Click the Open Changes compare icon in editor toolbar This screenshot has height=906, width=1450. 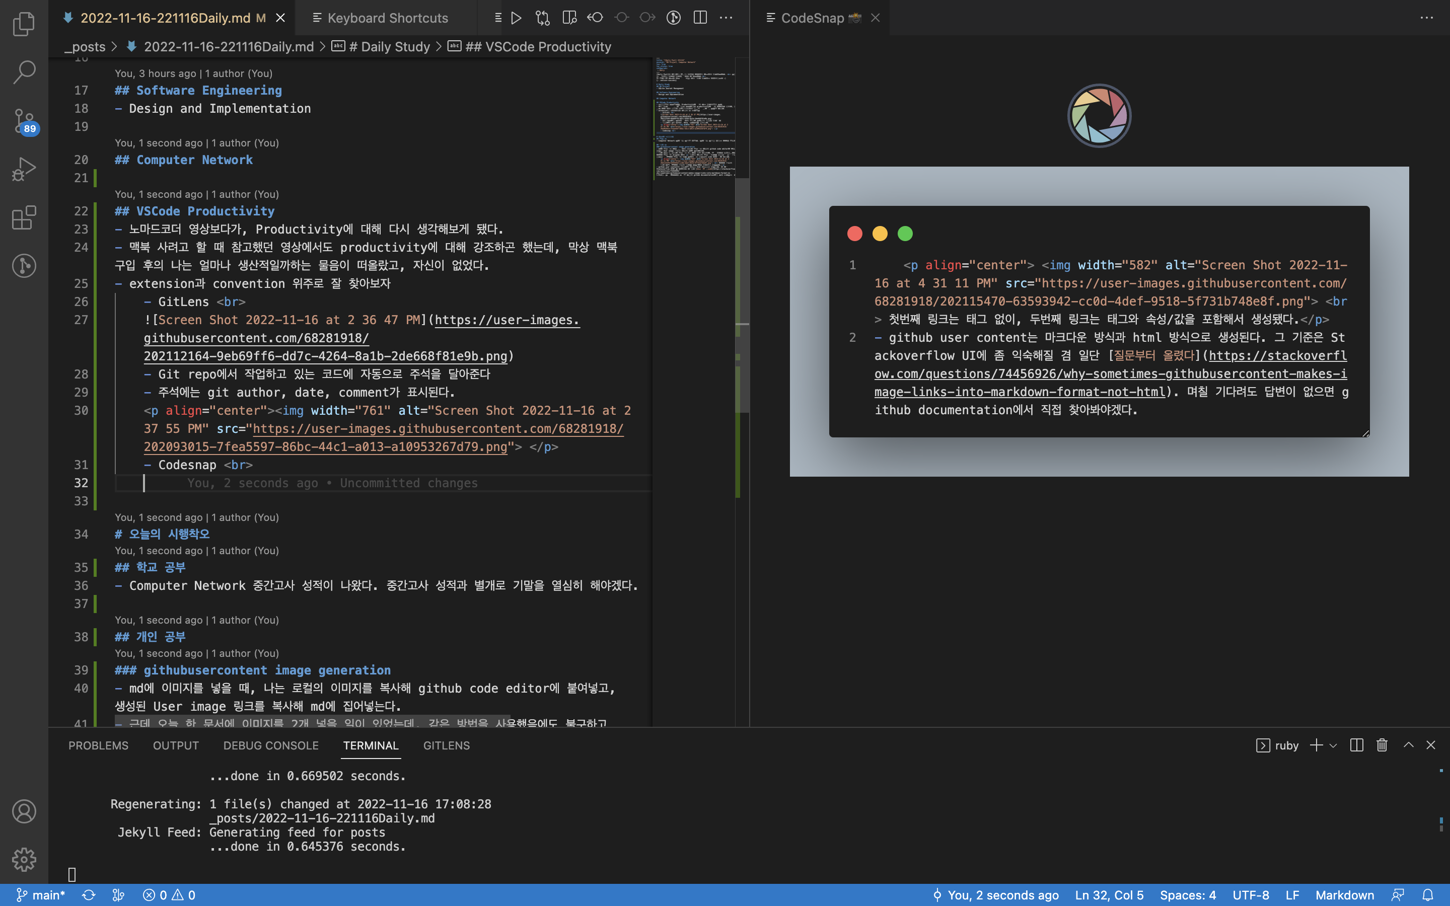point(542,18)
